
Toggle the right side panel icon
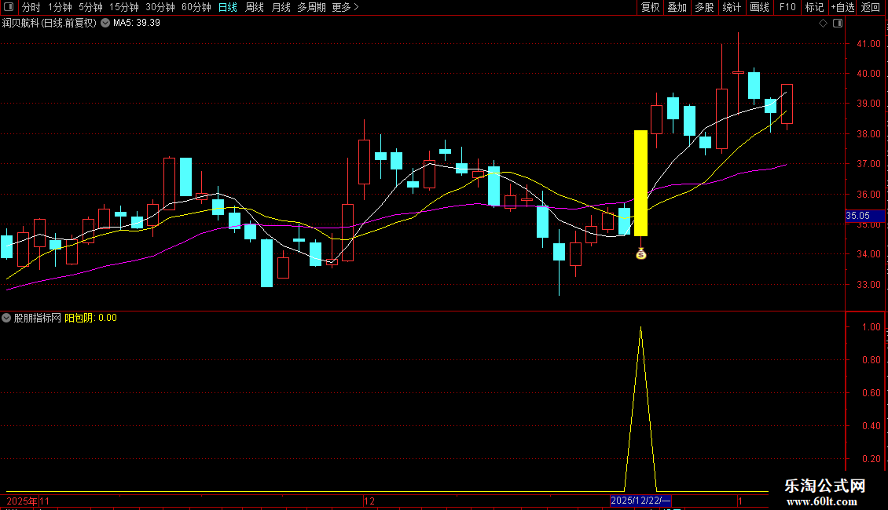click(838, 24)
